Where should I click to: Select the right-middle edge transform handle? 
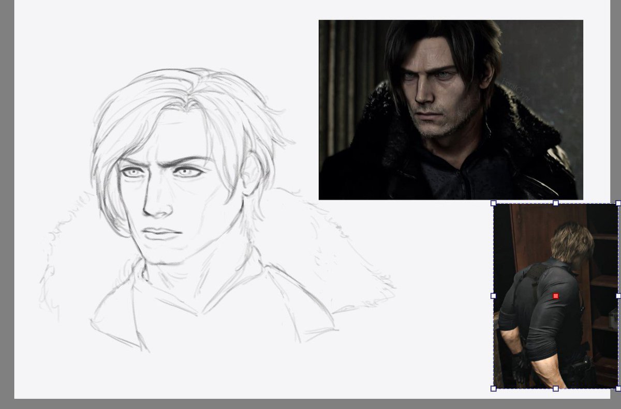[x=618, y=296]
